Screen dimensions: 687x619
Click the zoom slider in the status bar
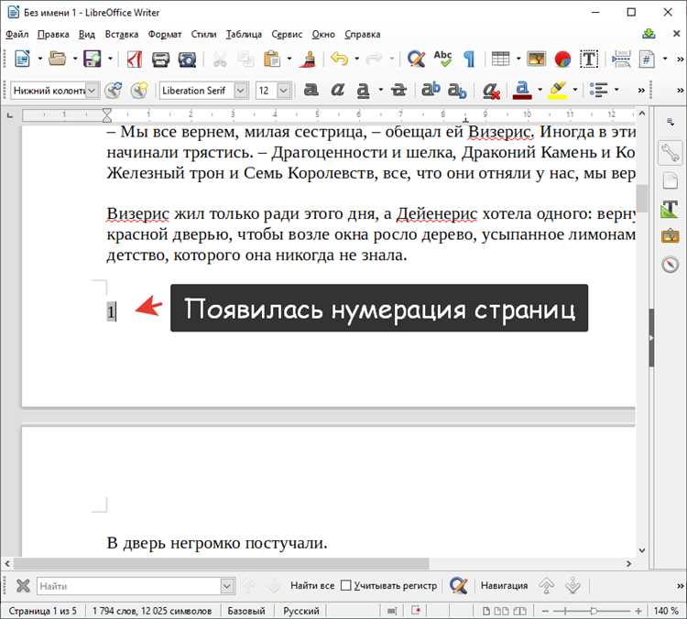coord(592,610)
